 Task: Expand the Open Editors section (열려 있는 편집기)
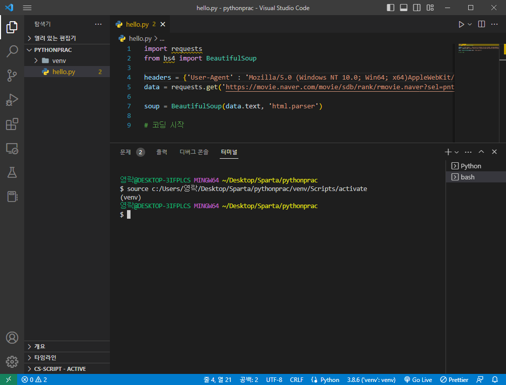pos(67,38)
